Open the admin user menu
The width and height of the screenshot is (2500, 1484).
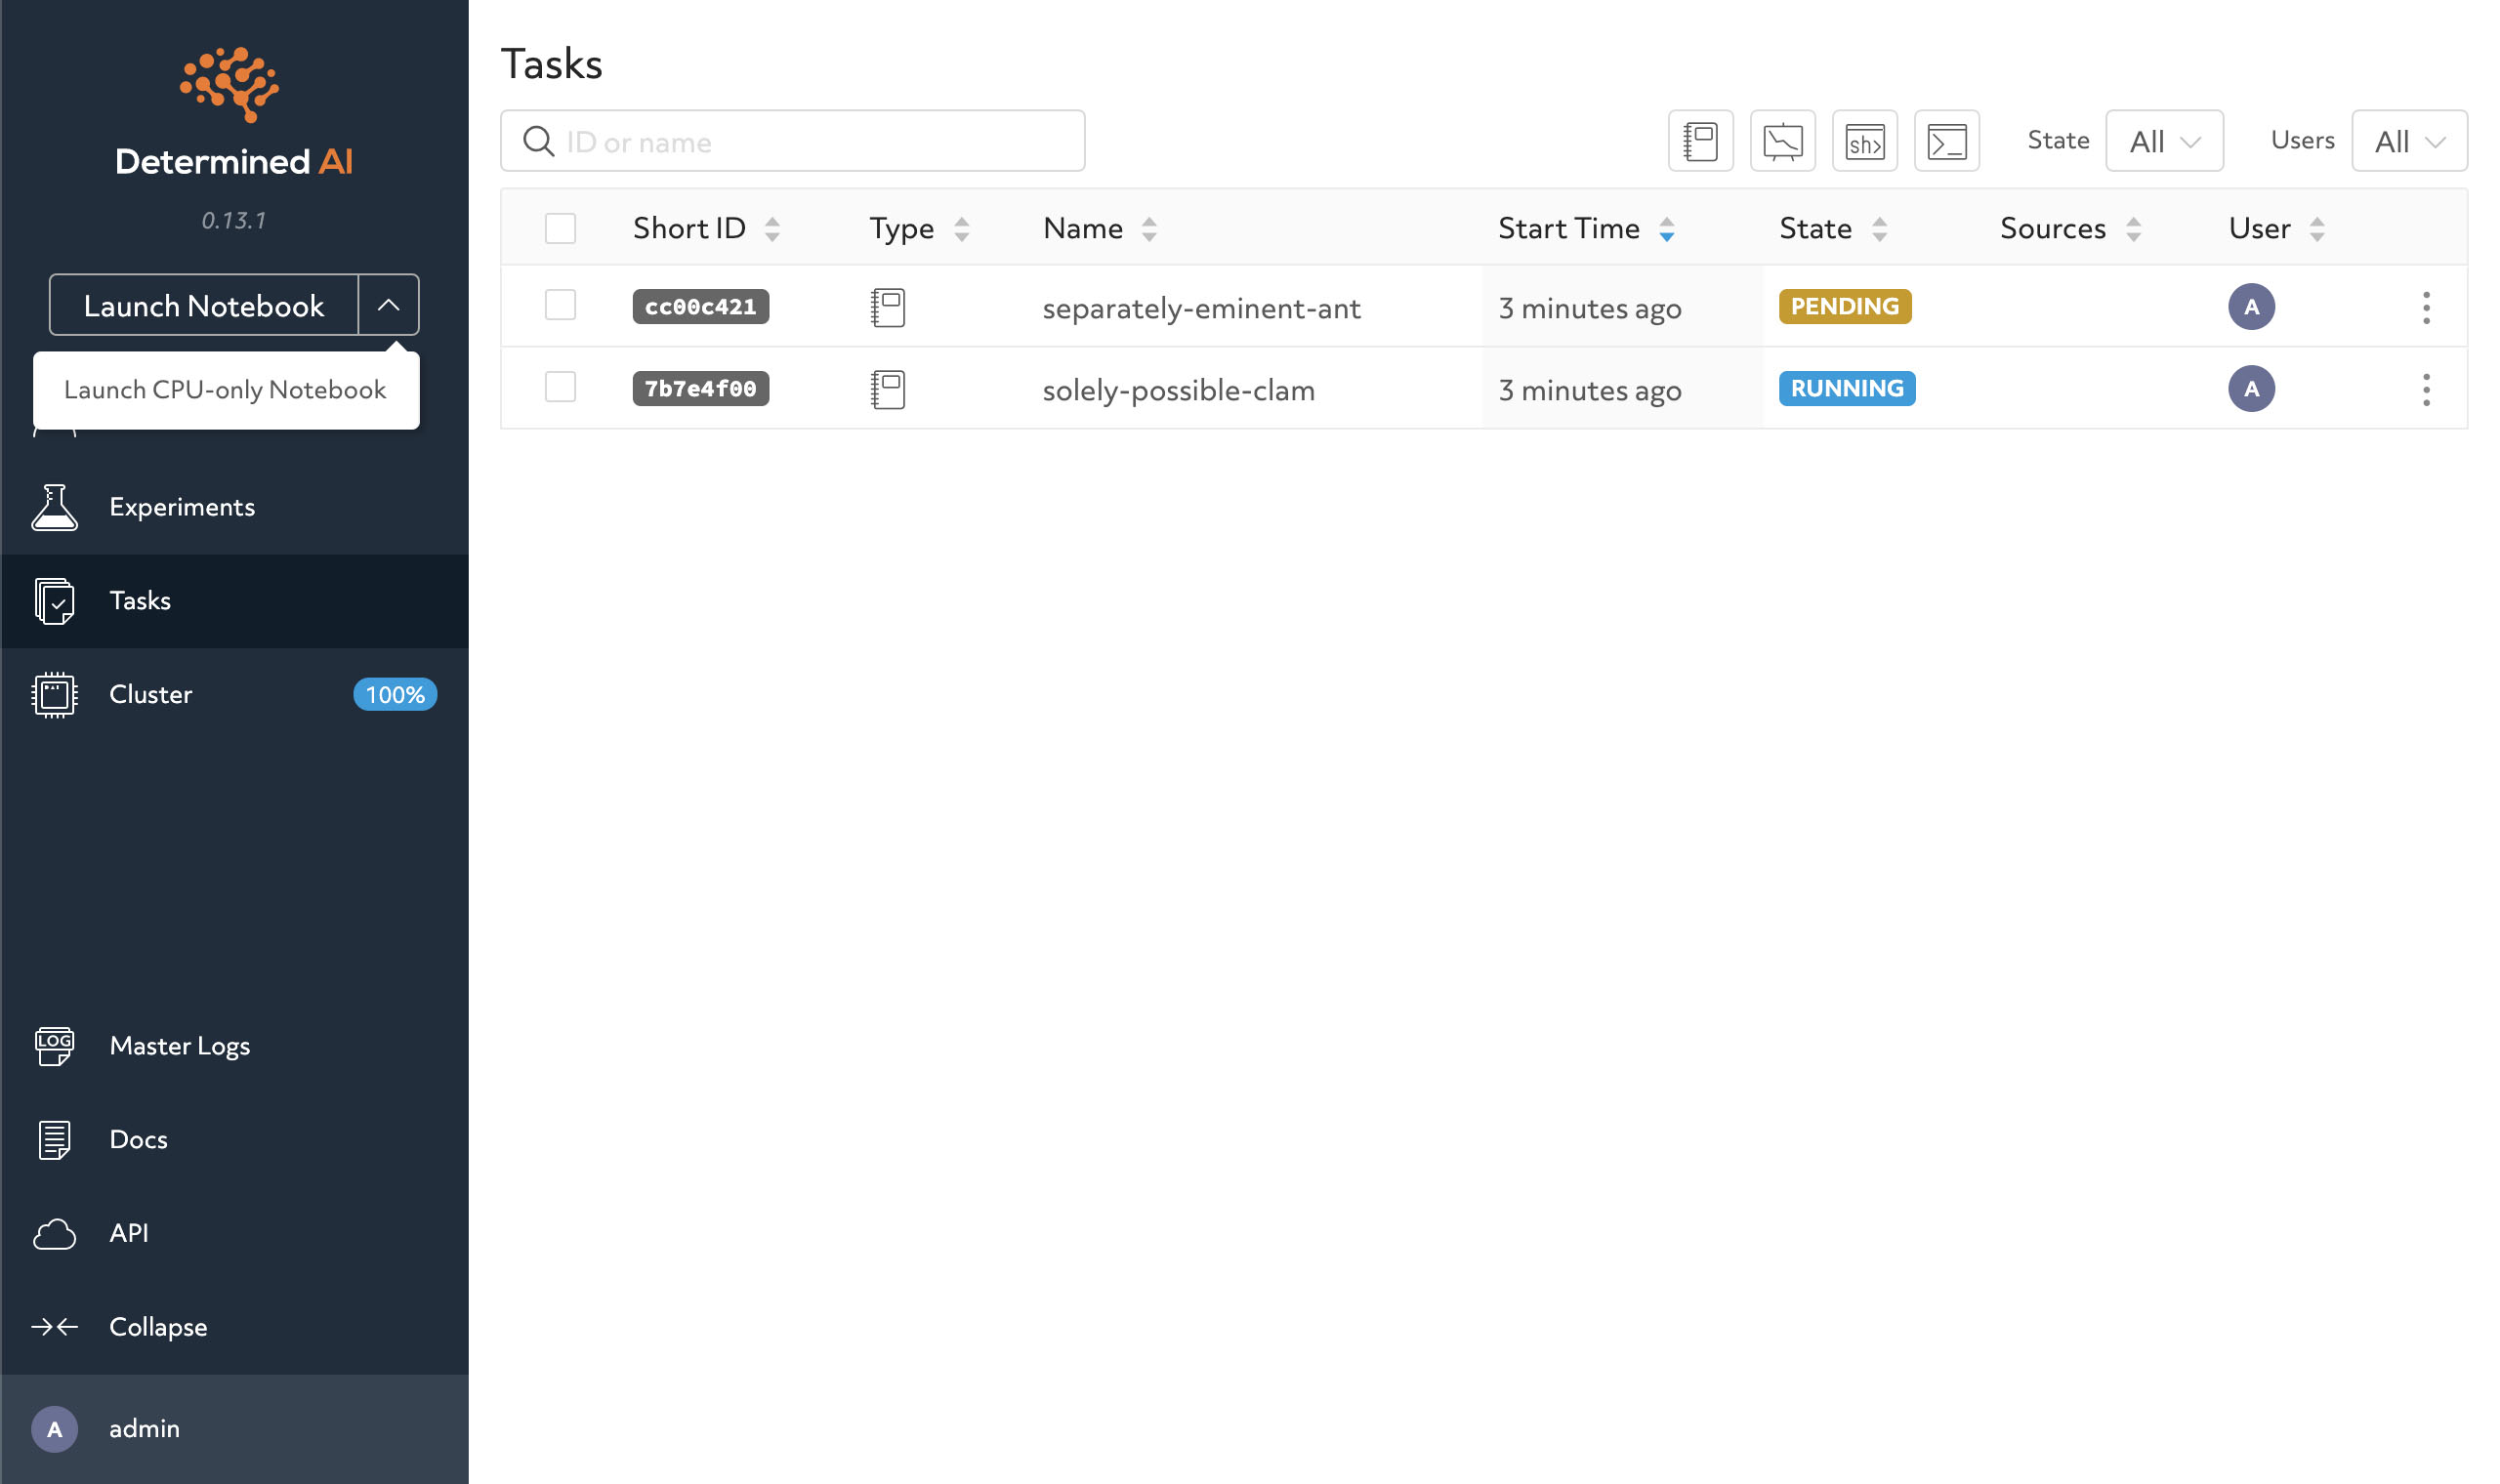click(235, 1429)
